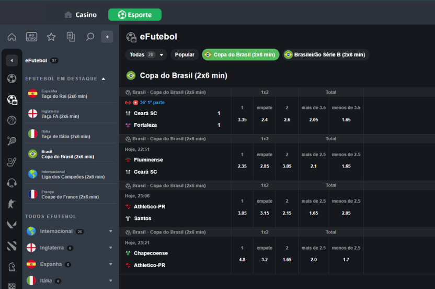Go back using arrow beside eFutebol
The height and width of the screenshot is (289, 435).
12,60
